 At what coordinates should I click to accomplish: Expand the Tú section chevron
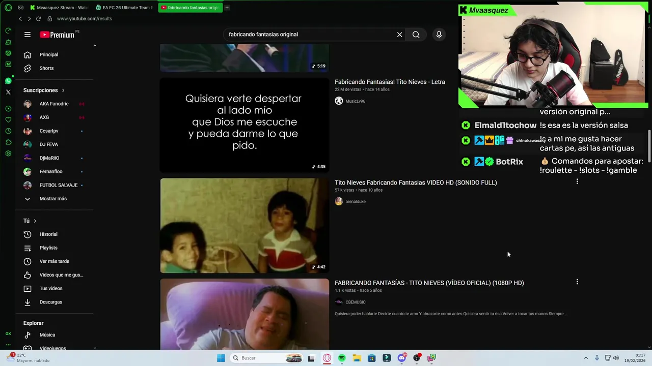(x=35, y=221)
